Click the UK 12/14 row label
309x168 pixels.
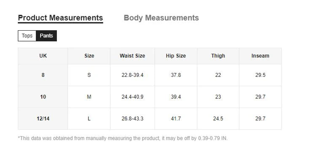click(43, 119)
